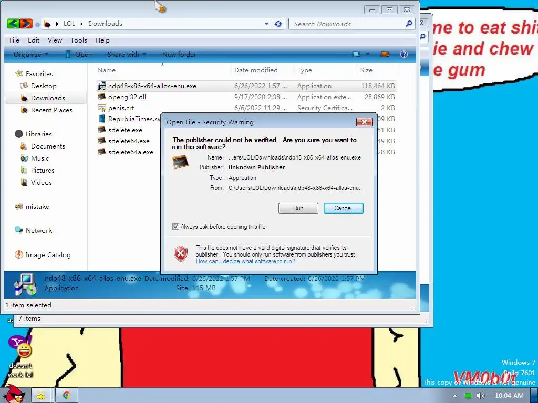This screenshot has height=403, width=538.
Task: Open the Yahoo 'doesn't work lol' desktop shortcut
Action: point(20,356)
